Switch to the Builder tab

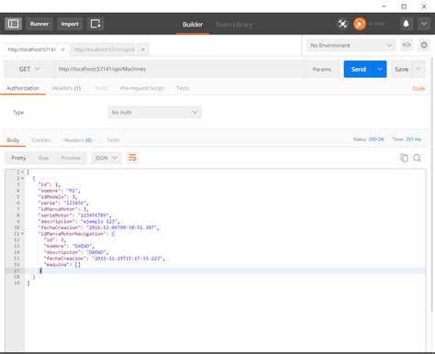point(193,25)
